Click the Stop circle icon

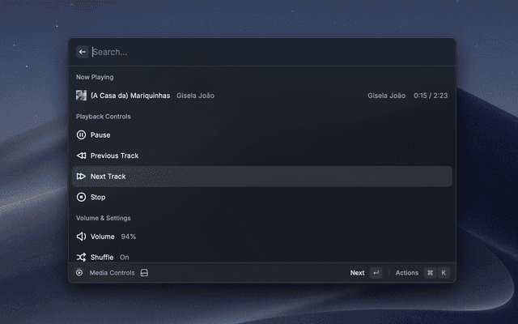coord(81,197)
